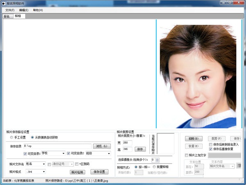Open the 编辑(E) menu
Viewport: 246px width, 185px height.
[24, 10]
